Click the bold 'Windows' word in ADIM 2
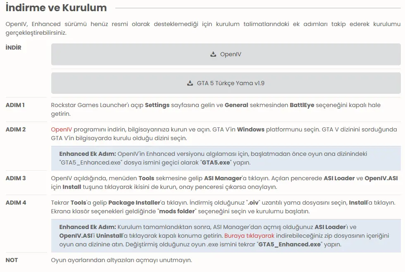This screenshot has width=405, height=272. (x=250, y=129)
